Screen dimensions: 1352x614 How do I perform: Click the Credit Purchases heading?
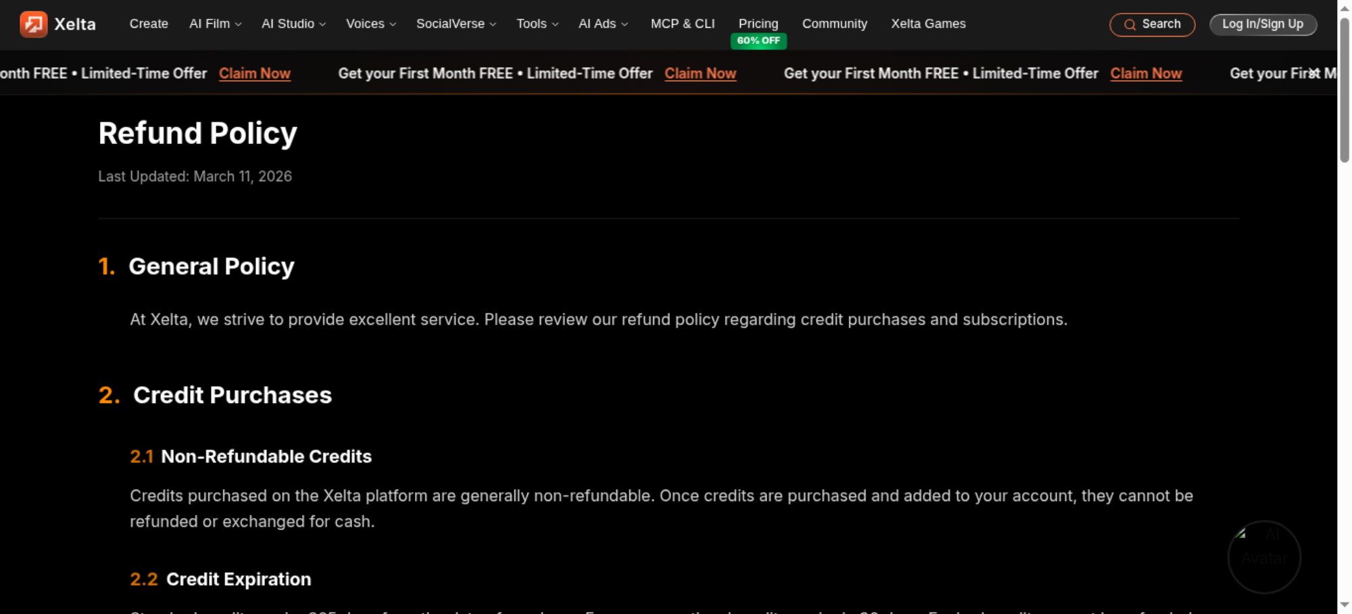233,395
